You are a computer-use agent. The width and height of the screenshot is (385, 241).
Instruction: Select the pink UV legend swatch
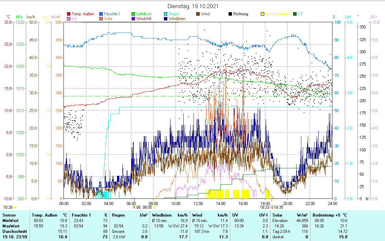tap(69, 19)
